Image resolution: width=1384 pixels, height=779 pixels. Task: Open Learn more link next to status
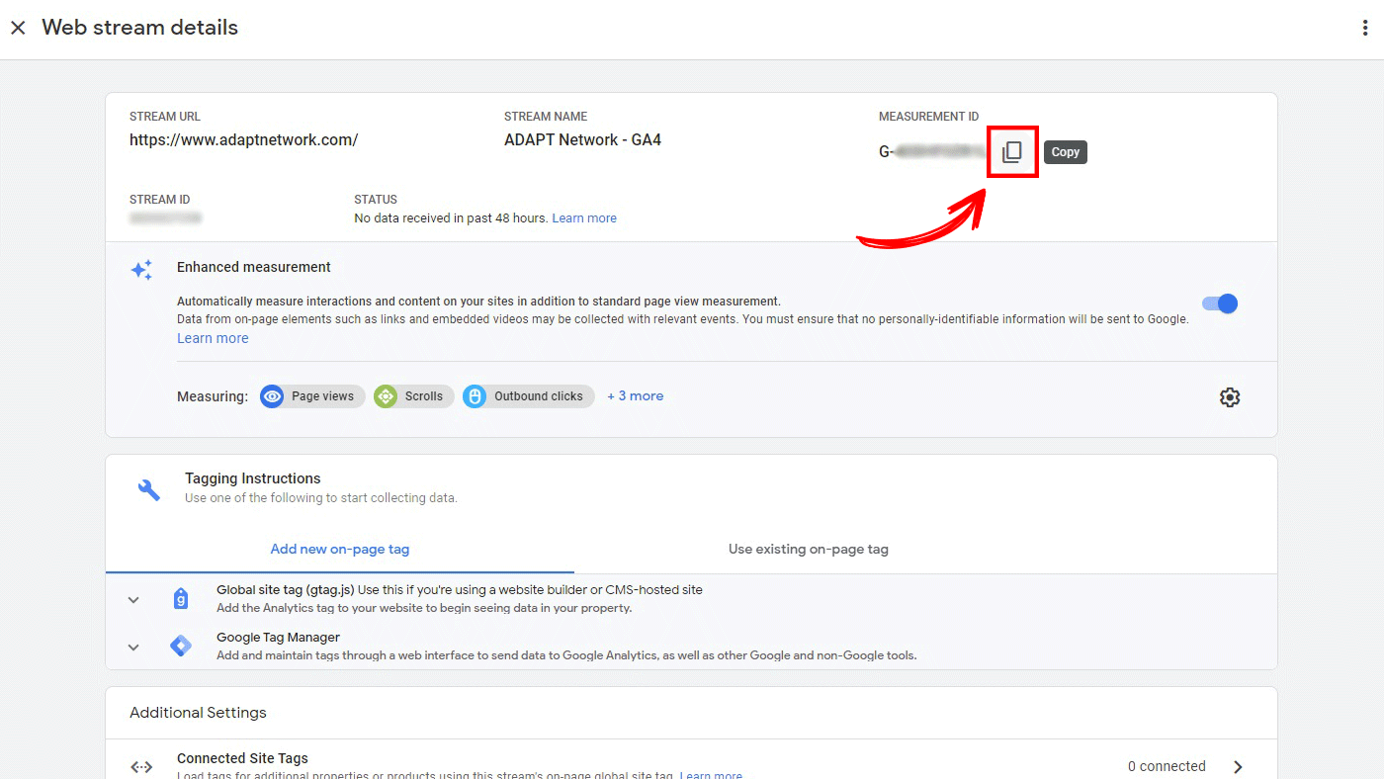(x=584, y=217)
